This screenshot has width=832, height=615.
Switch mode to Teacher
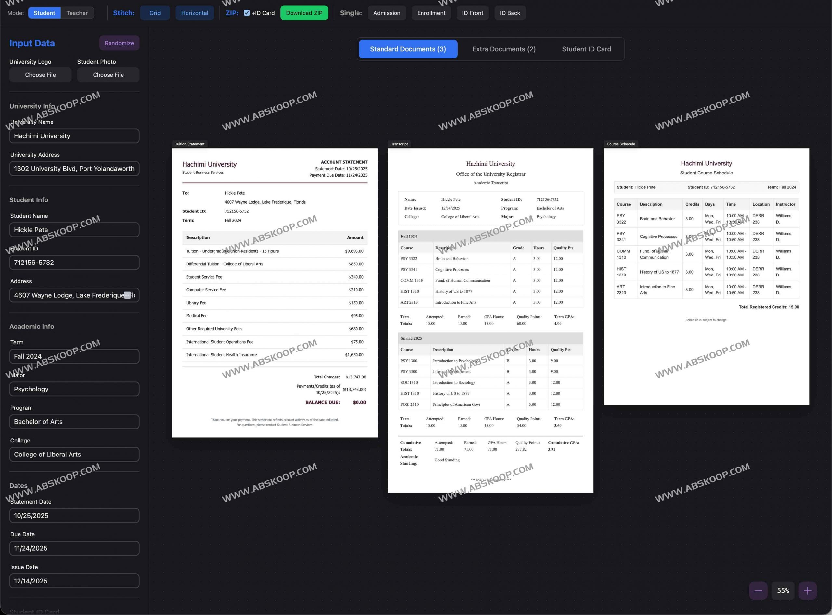coord(77,13)
